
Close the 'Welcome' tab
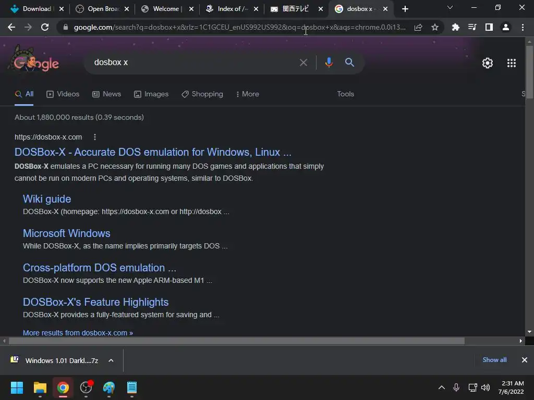191,9
